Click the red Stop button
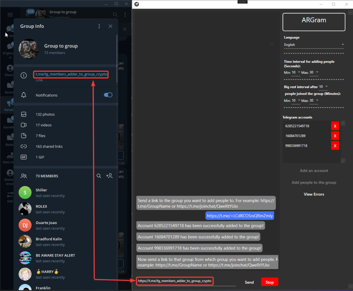The image size is (353, 291). pyautogui.click(x=270, y=282)
